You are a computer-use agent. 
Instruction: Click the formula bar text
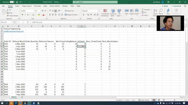[x=37, y=22]
